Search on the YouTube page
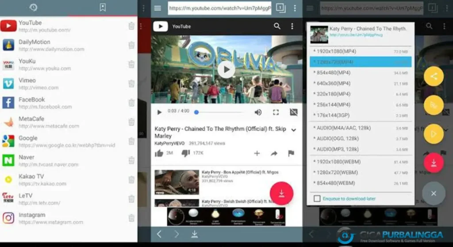 (x=277, y=26)
